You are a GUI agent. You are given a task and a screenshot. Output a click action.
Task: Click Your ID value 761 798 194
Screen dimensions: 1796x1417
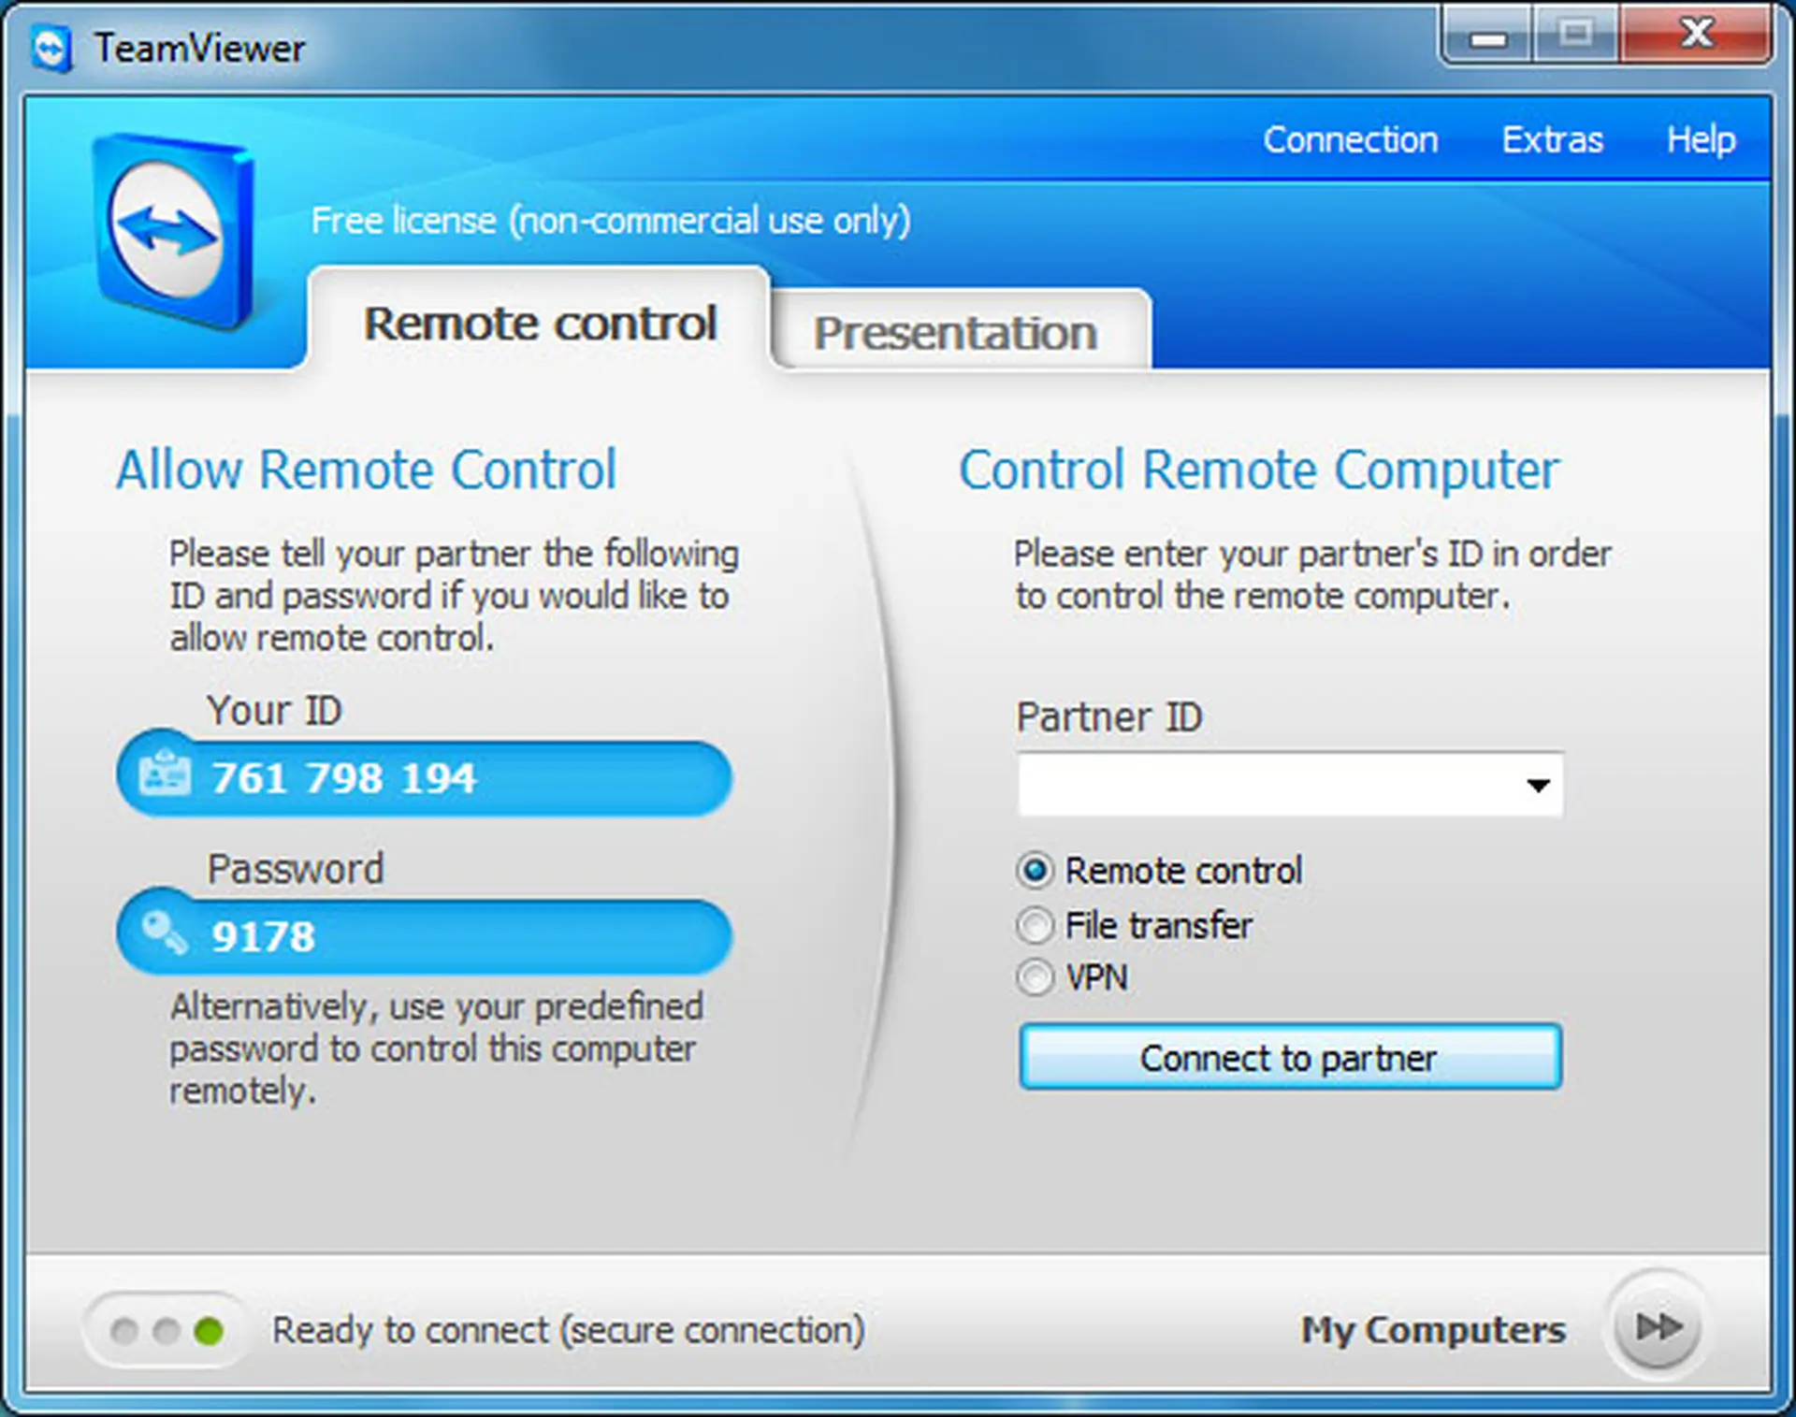click(x=344, y=778)
